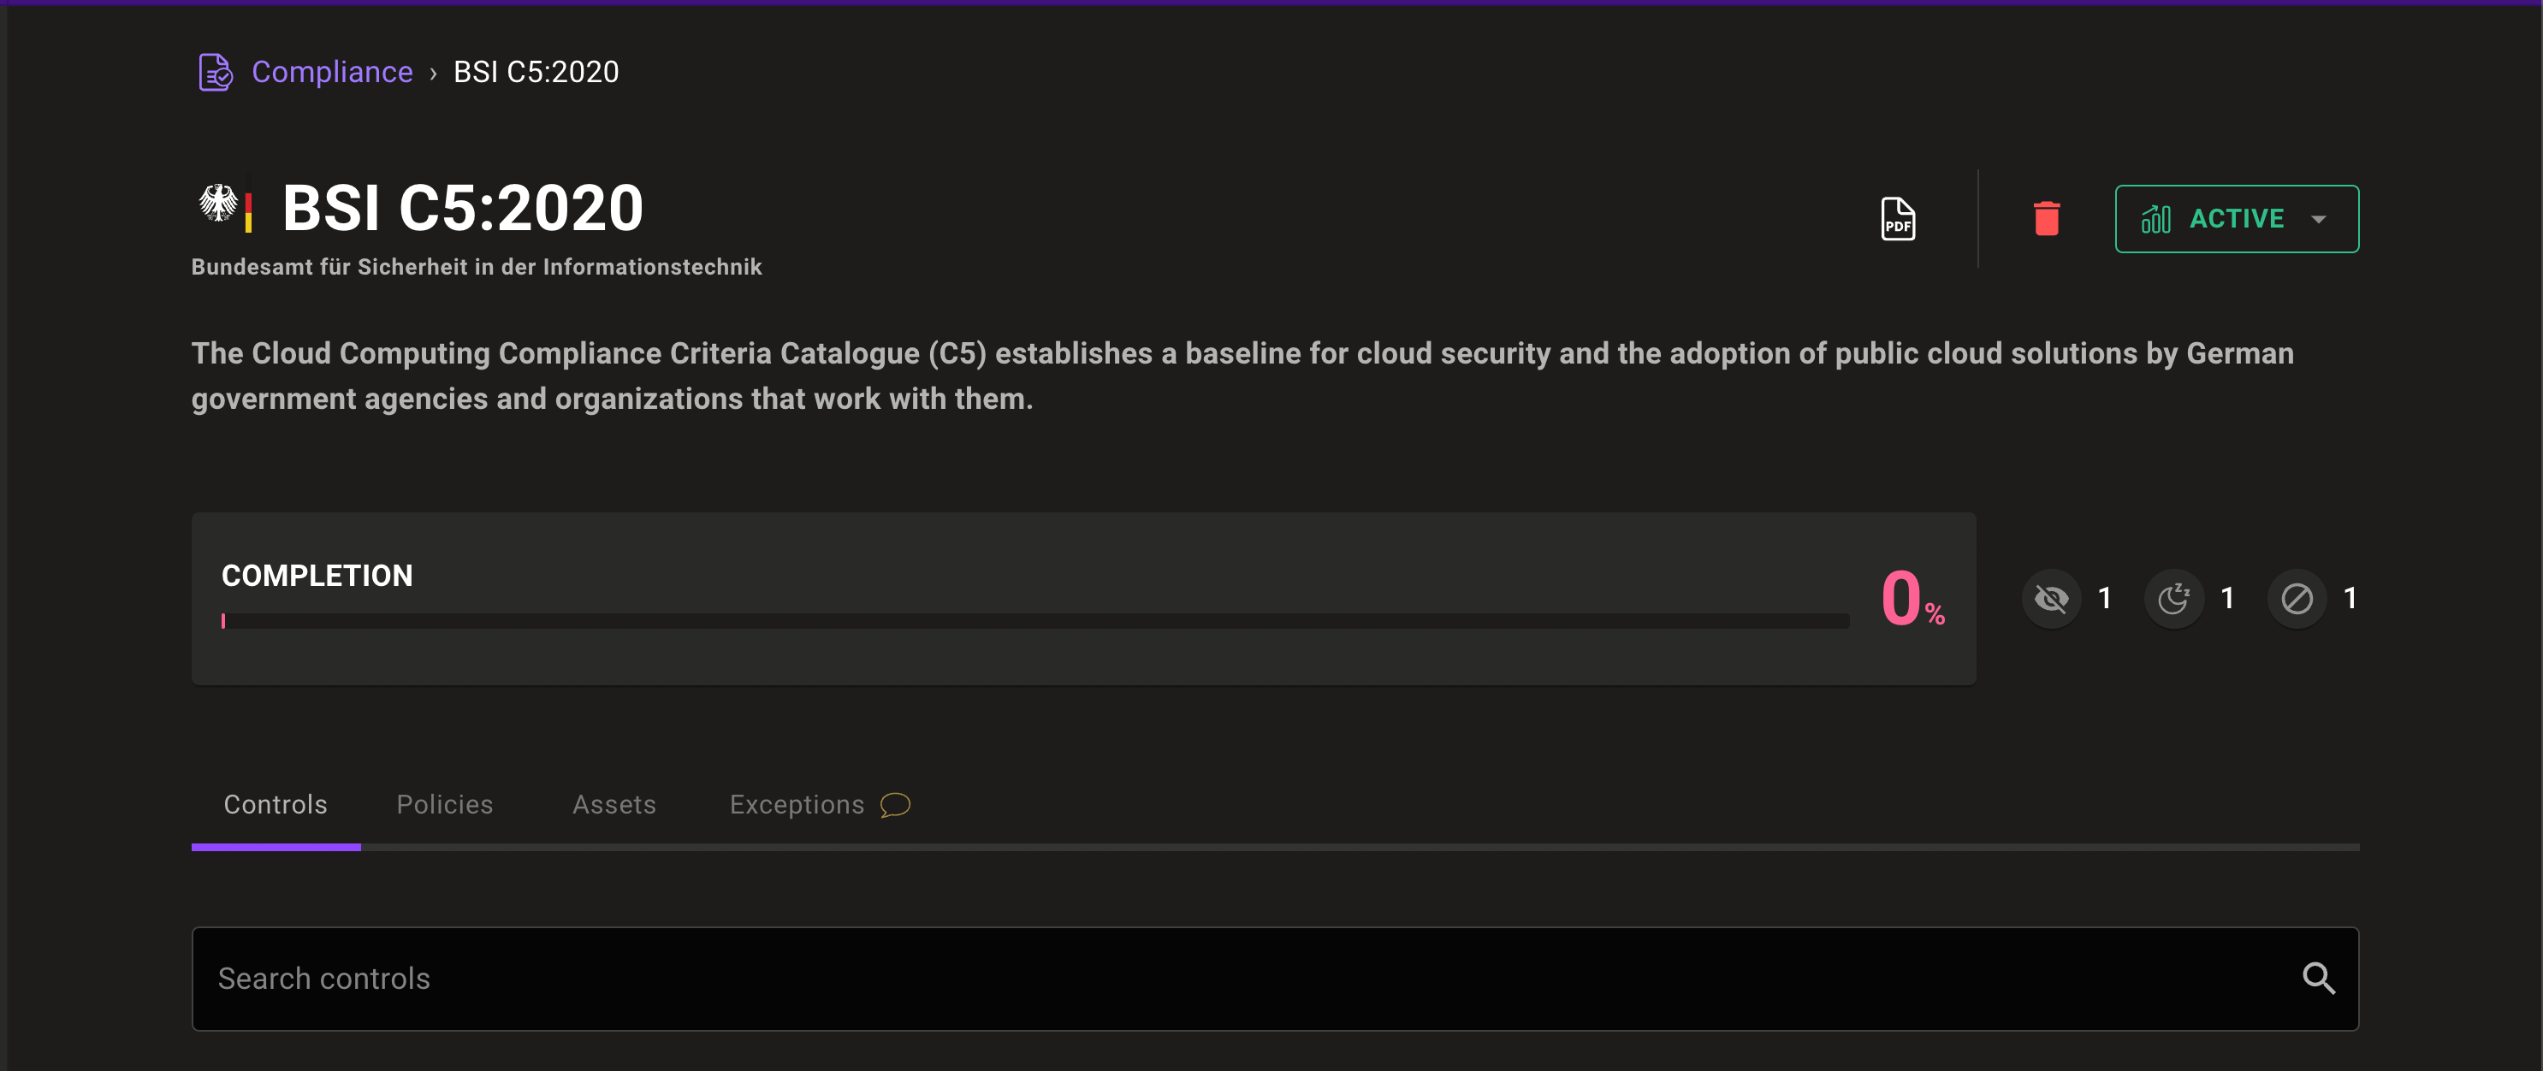Focus the Search controls input field
This screenshot has height=1071, width=2543.
[1244, 979]
